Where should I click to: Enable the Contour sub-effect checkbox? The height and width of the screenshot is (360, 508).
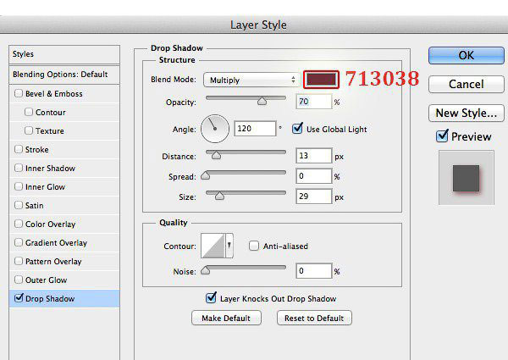[29, 112]
